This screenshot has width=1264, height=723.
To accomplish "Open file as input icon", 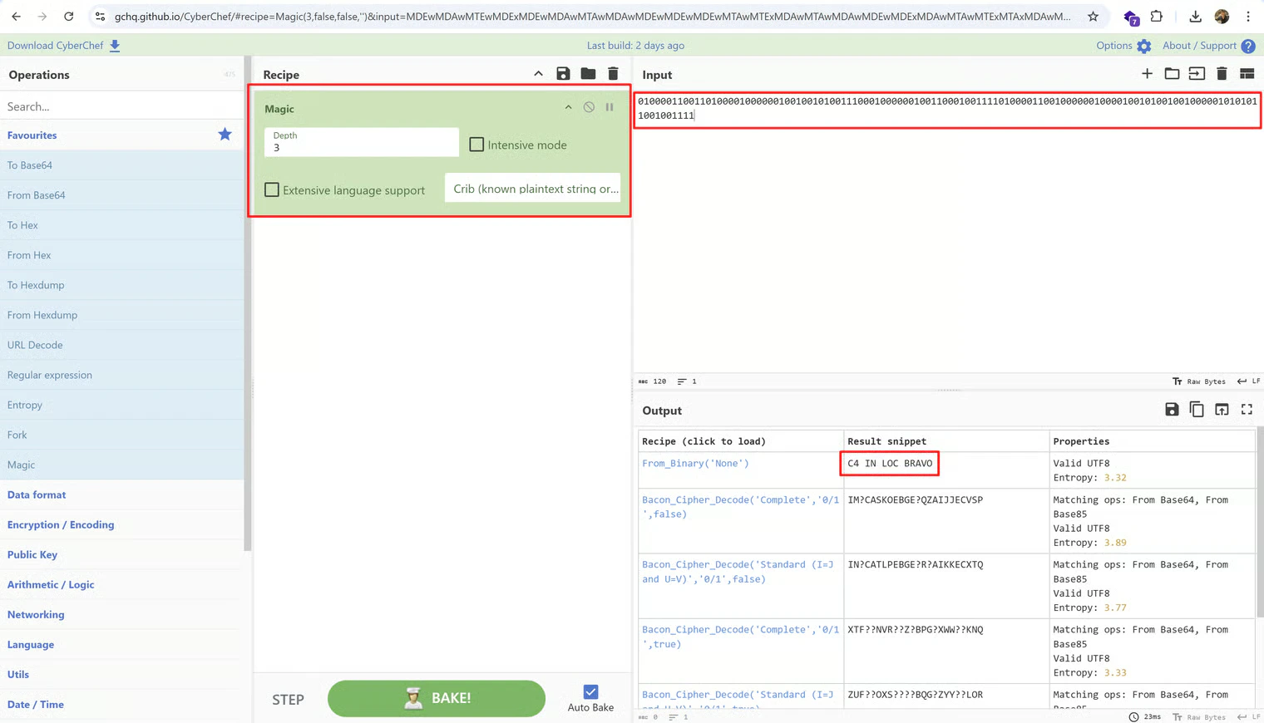I will click(x=1197, y=74).
